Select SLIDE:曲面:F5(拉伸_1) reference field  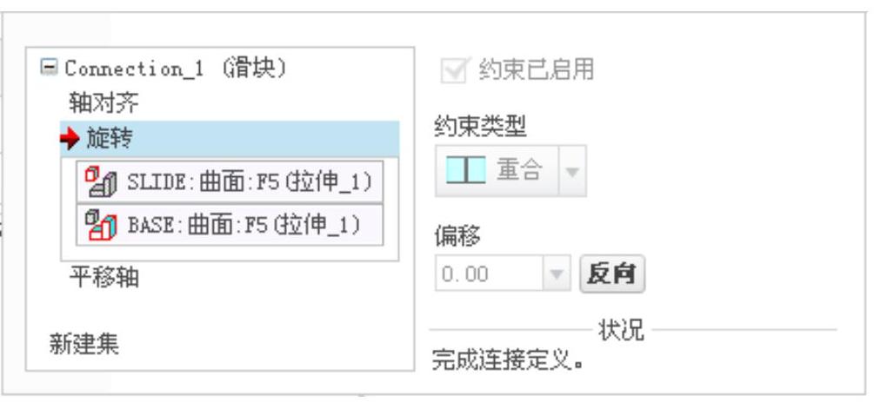230,181
